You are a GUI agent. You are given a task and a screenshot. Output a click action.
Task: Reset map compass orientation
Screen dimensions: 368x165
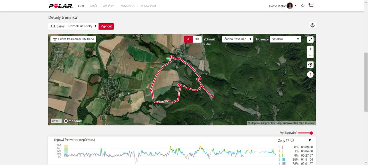coord(310,75)
